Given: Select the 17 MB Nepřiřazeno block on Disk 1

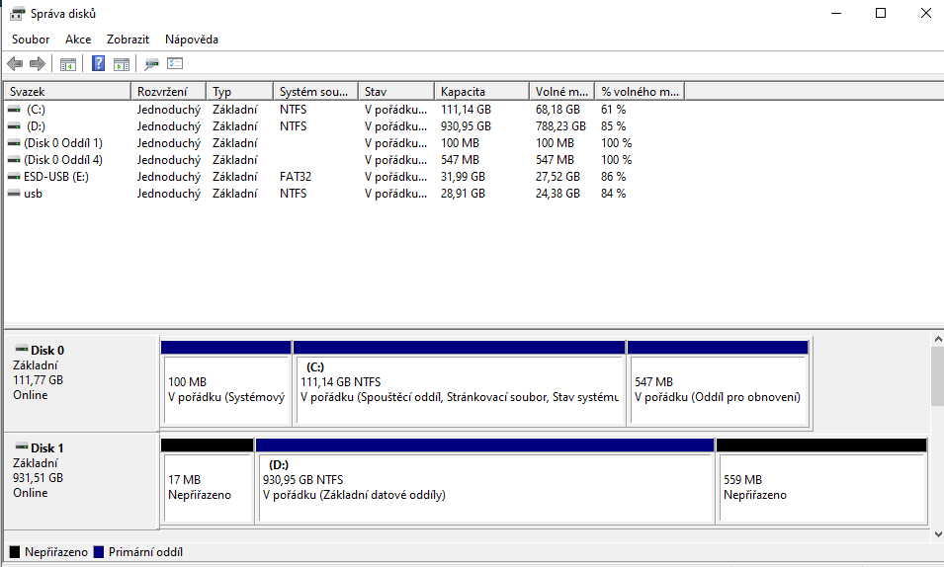Looking at the screenshot, I should point(208,481).
